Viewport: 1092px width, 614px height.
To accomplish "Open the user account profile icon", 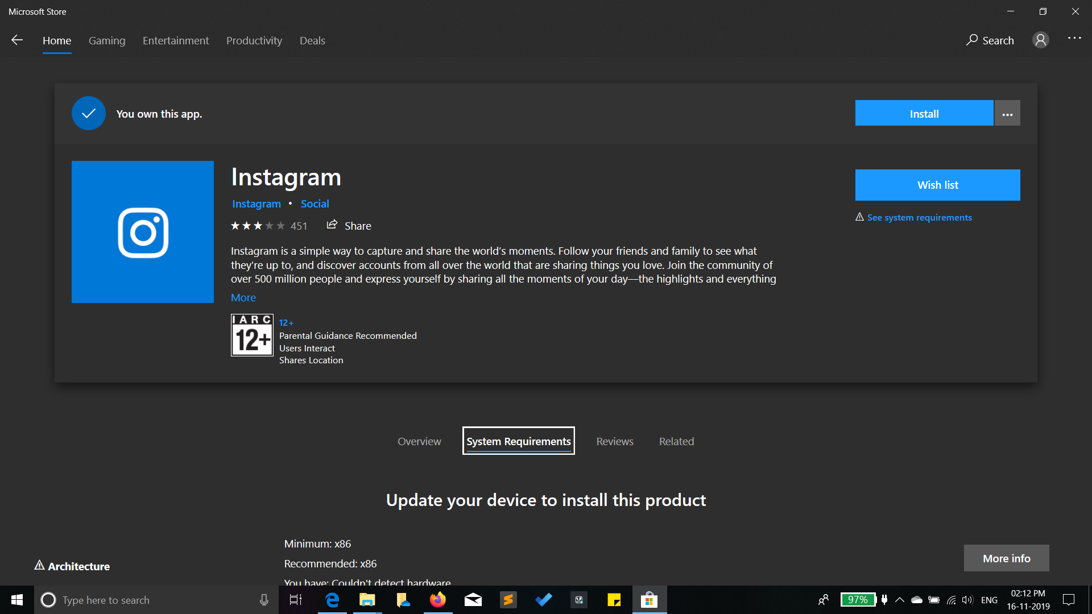I will coord(1041,40).
